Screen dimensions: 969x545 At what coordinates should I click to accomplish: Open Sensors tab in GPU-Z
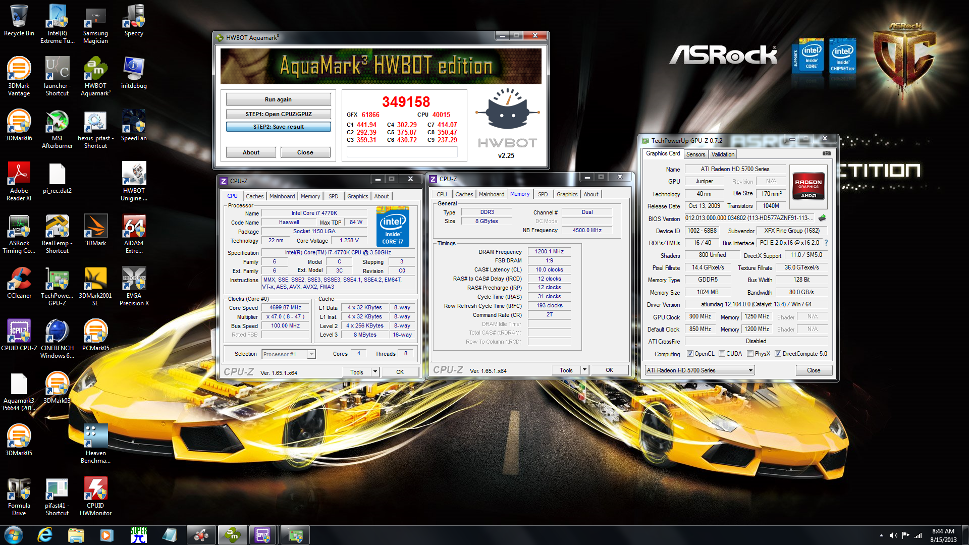tap(695, 154)
